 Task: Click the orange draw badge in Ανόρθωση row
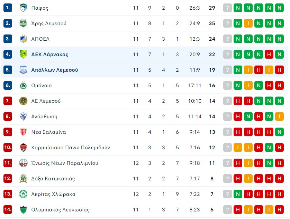tap(279, 117)
